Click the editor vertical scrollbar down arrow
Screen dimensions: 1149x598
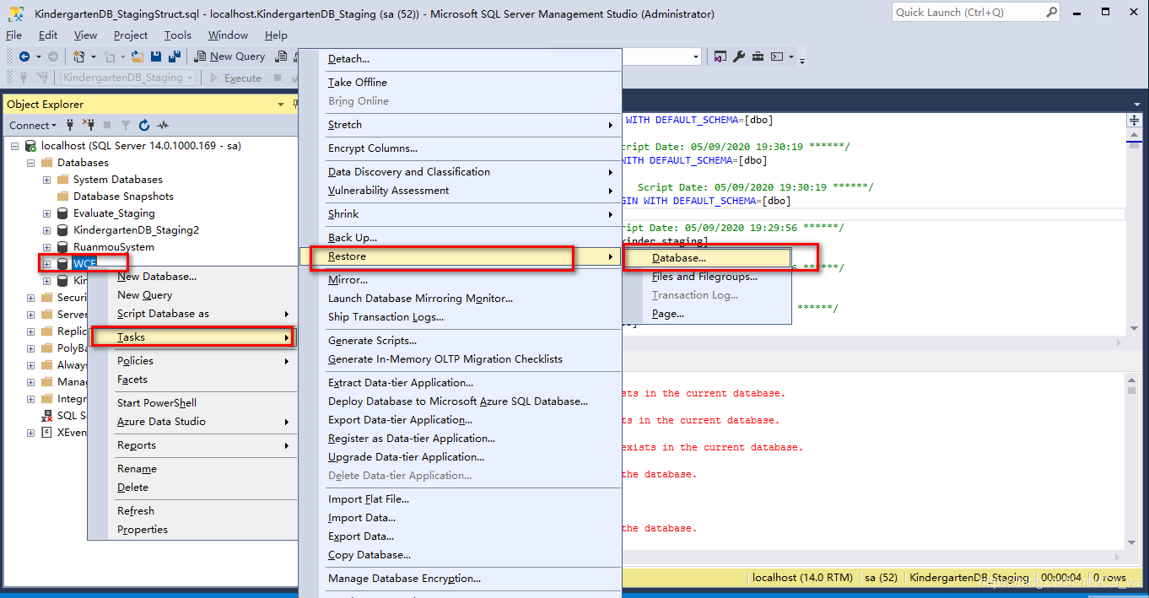click(x=1134, y=329)
